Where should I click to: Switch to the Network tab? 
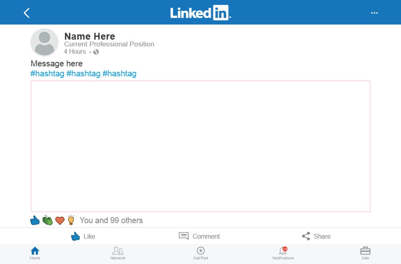[118, 253]
